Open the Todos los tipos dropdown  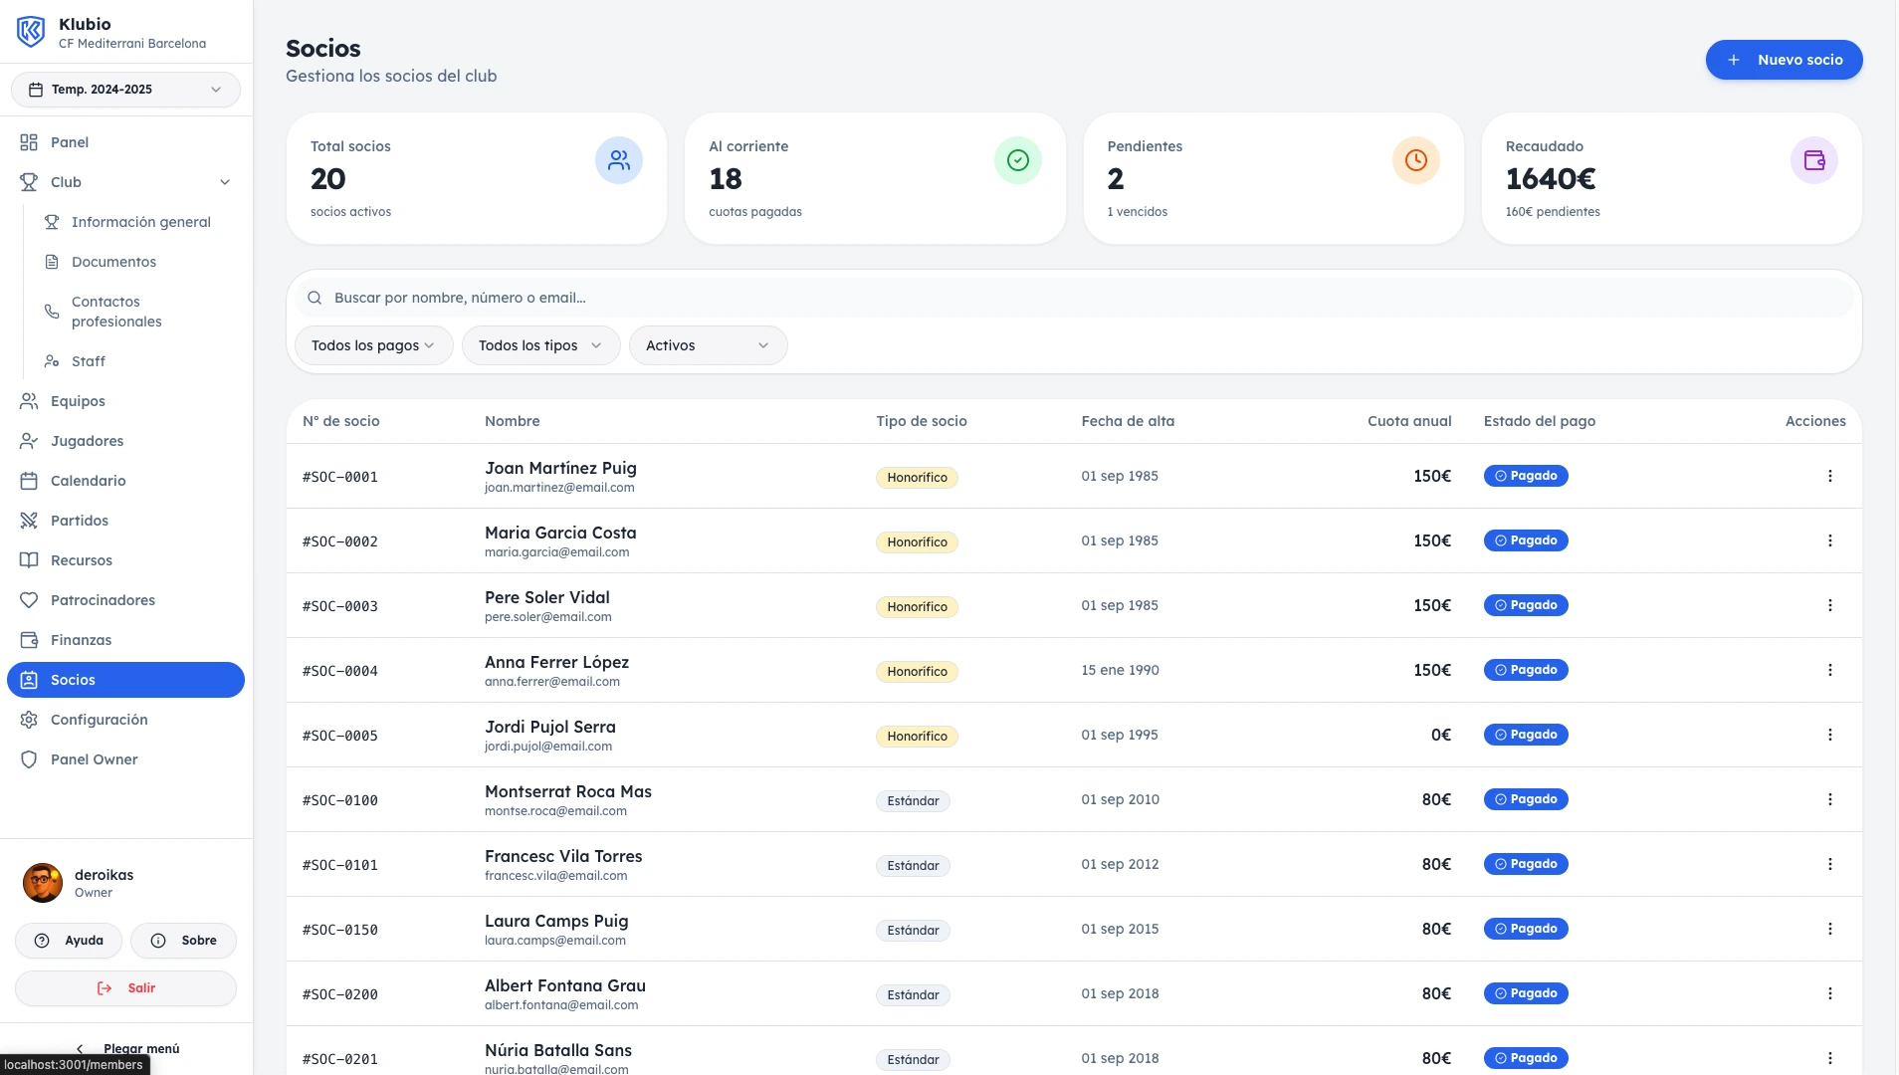pyautogui.click(x=540, y=345)
